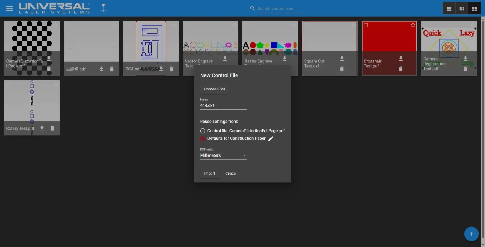Click Import to create control file
This screenshot has width=485, height=247.
click(x=209, y=173)
